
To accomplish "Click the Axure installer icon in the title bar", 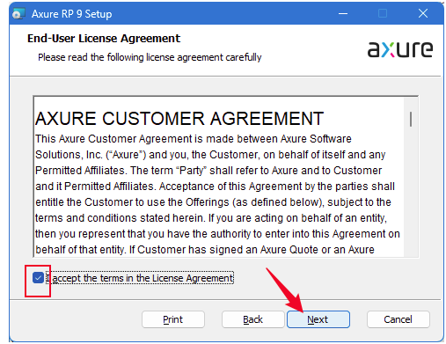I will coord(18,13).
